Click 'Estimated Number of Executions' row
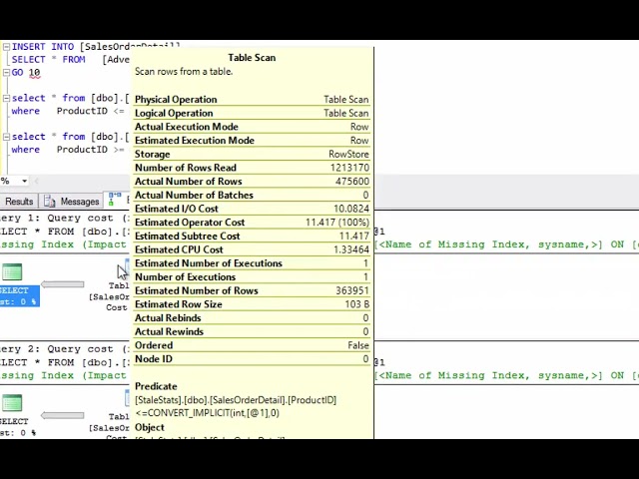This screenshot has width=639, height=479. 252,263
